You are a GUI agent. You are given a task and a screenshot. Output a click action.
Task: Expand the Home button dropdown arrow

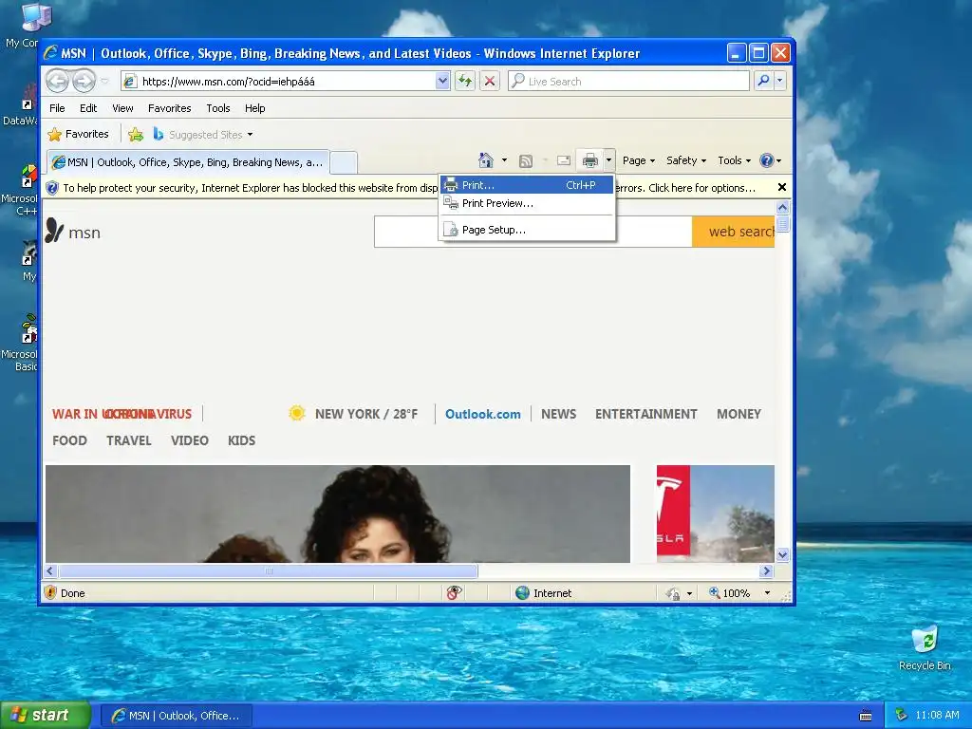[504, 160]
